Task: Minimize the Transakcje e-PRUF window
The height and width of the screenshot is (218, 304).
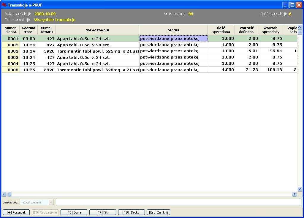Action: pyautogui.click(x=285, y=5)
